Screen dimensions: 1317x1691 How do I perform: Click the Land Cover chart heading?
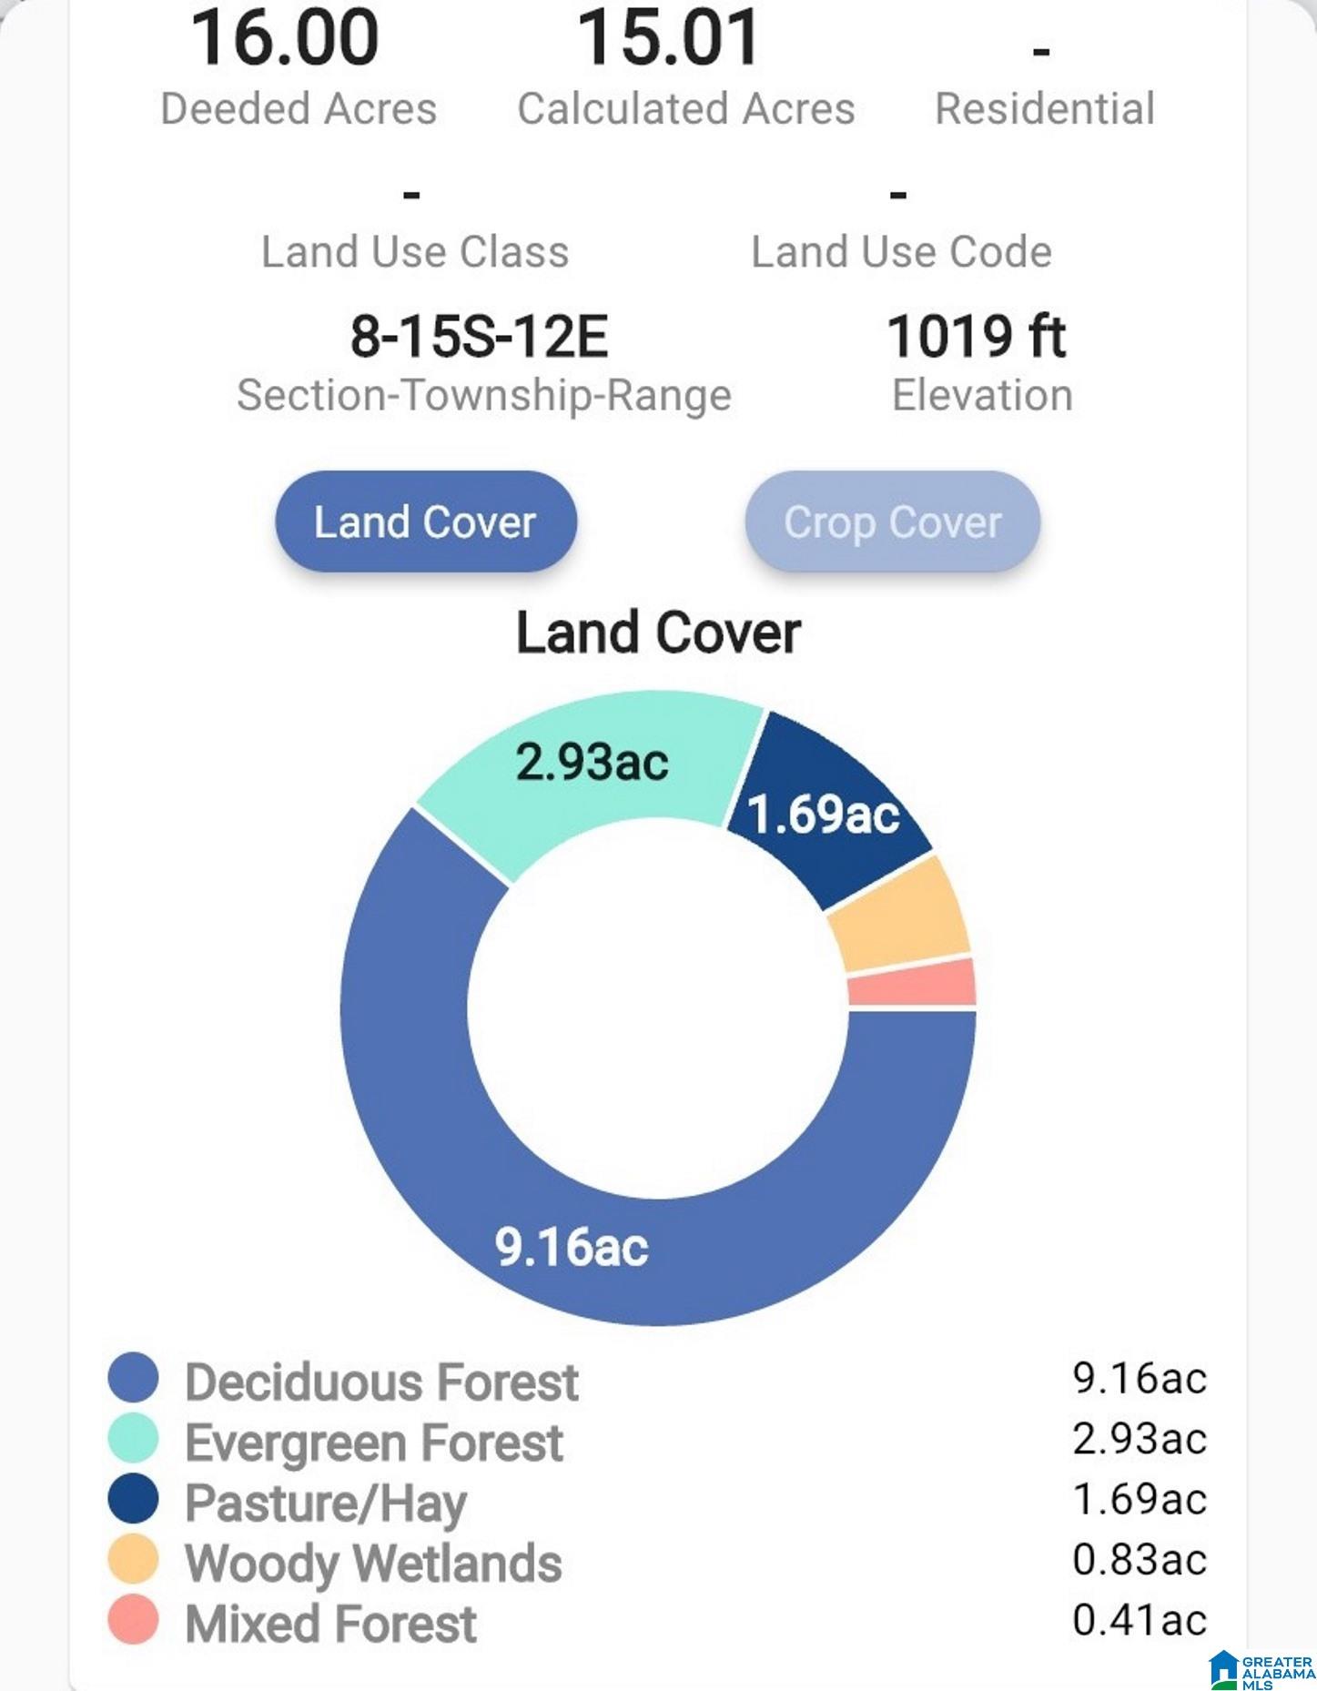[659, 633]
